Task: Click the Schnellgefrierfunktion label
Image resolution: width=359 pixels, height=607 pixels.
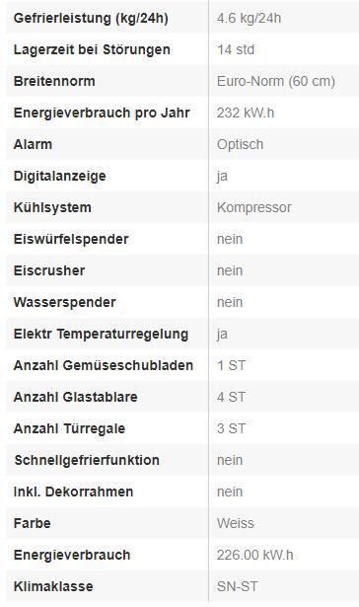Action: 87,460
